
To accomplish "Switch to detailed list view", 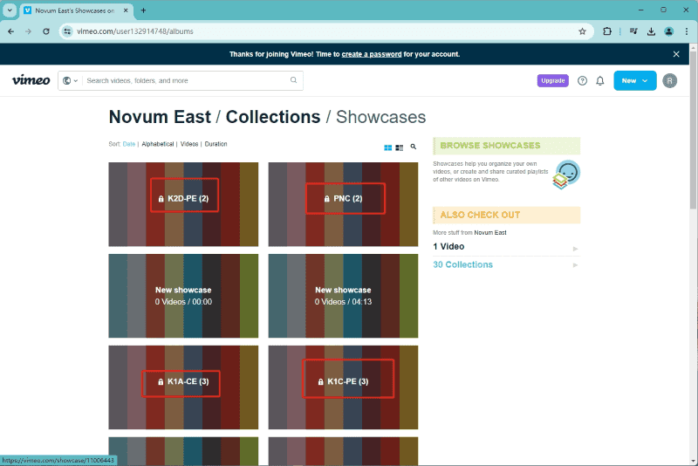I will coord(400,147).
